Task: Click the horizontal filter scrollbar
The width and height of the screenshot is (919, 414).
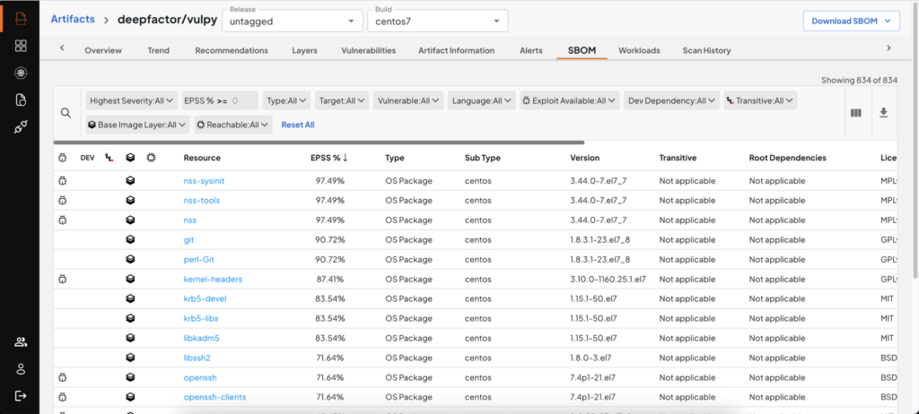Action: tap(319, 142)
